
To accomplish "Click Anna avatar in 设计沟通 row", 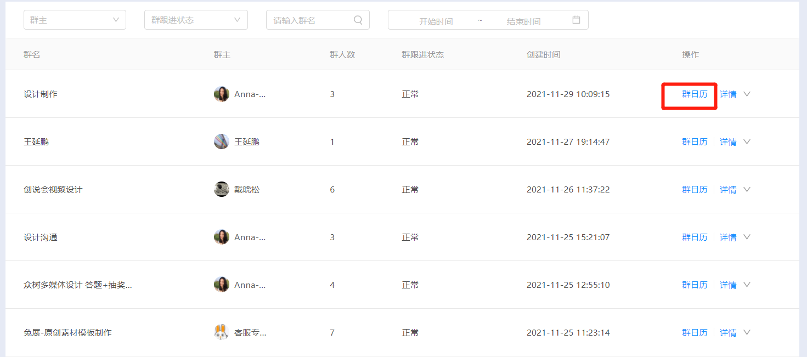I will [222, 237].
